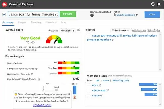
Task: Switch score to Unweighted
Action: click(x=68, y=31)
